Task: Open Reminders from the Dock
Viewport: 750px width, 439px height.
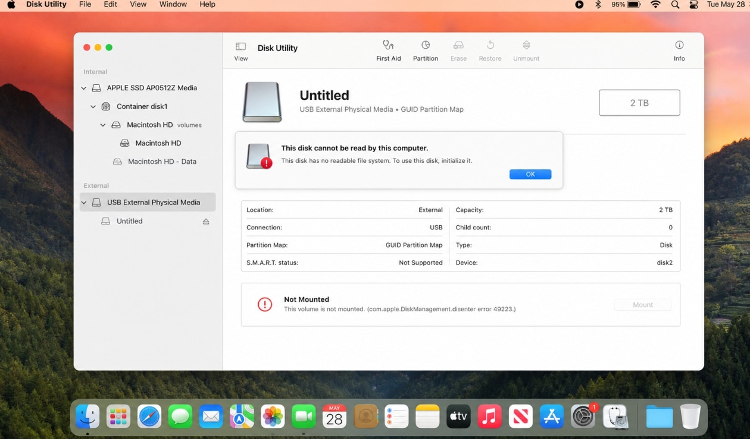Action: tap(396, 416)
